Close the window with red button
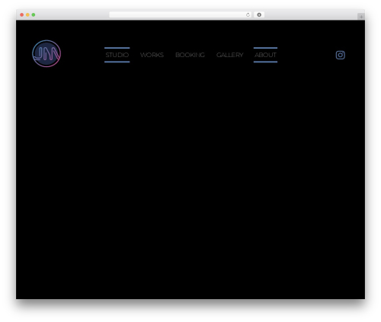 [22, 14]
